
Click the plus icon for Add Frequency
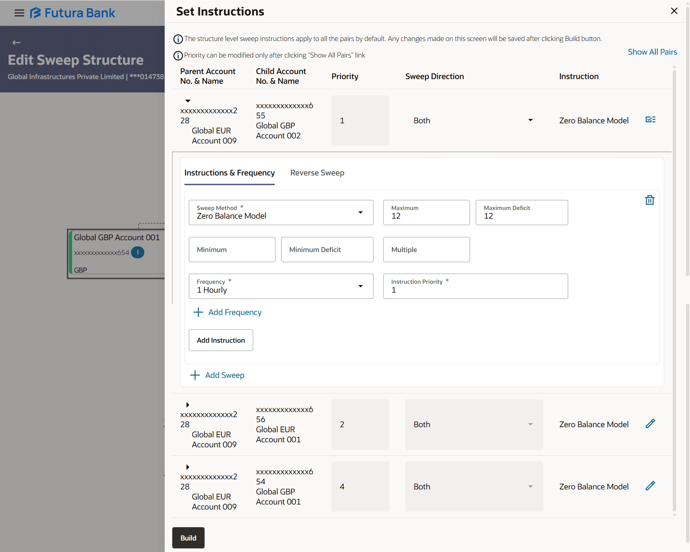click(x=198, y=312)
